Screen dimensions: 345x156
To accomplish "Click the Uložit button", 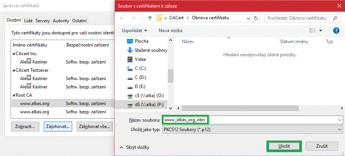I will [284, 146].
